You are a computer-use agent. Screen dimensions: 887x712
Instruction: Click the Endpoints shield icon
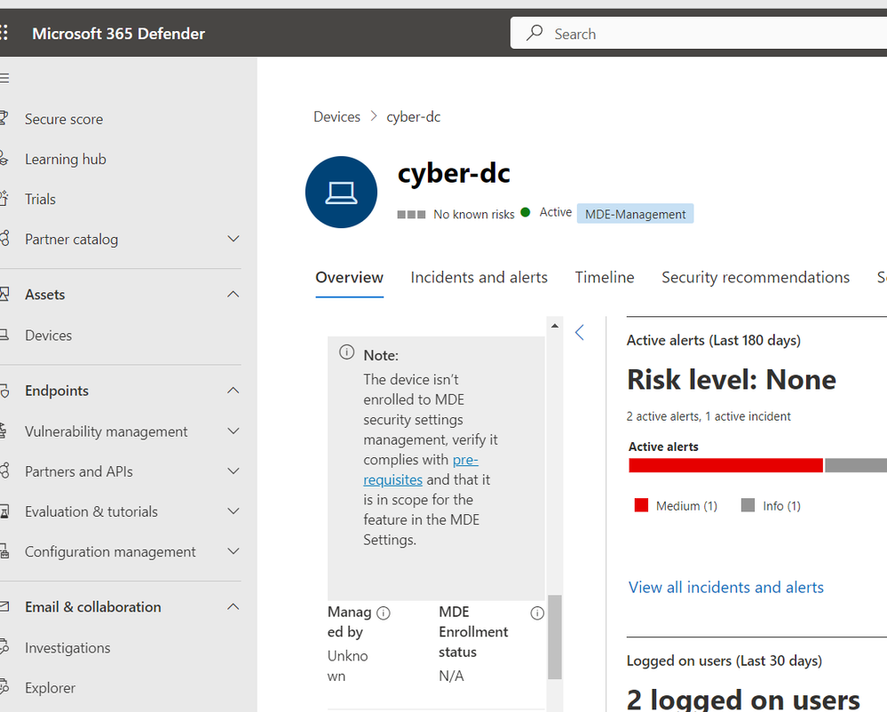[x=4, y=391]
